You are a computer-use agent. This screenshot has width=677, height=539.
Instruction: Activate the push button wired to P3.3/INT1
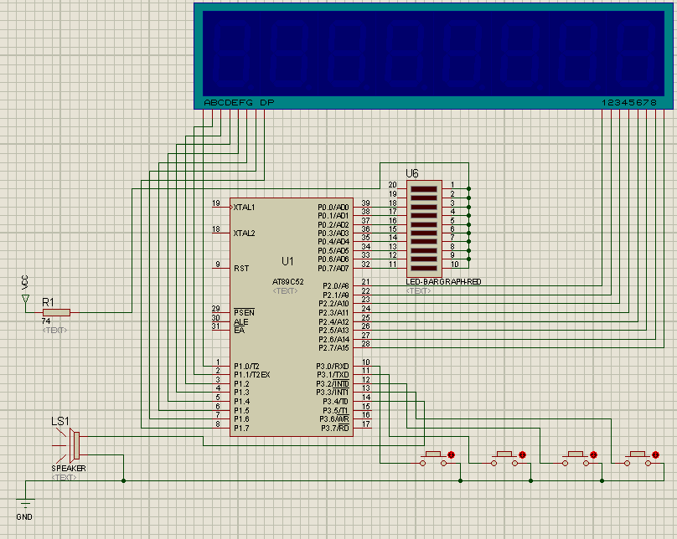tap(638, 458)
